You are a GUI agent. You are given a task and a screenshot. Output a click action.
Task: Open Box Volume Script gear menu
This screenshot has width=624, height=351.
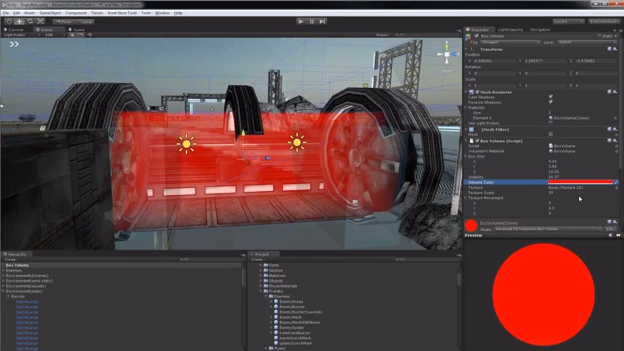615,141
